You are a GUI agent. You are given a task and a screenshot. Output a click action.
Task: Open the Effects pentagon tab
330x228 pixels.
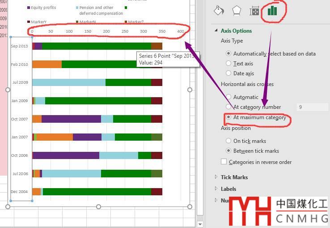point(237,10)
